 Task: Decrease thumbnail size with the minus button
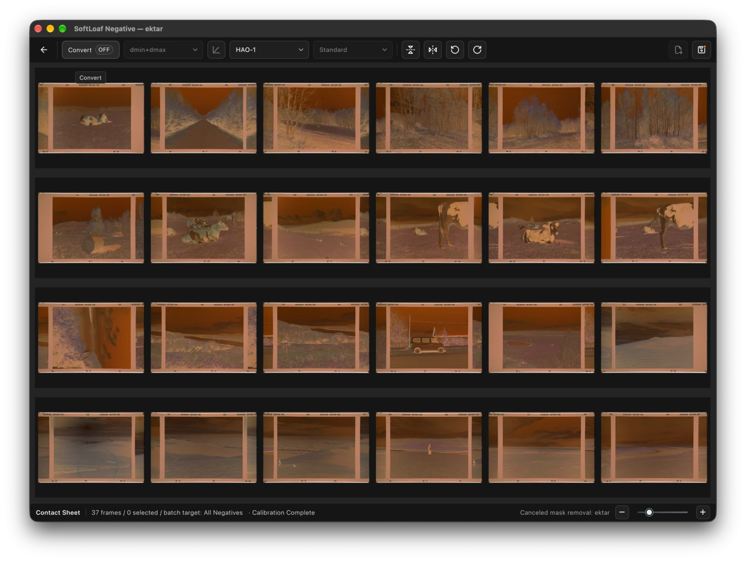coord(622,512)
